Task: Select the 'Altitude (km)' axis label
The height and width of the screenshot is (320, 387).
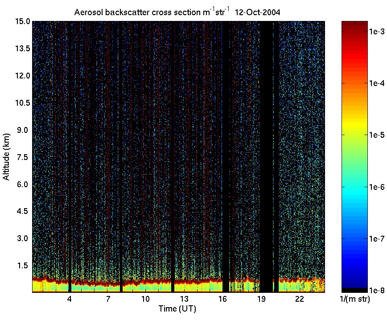Action: [x=6, y=157]
